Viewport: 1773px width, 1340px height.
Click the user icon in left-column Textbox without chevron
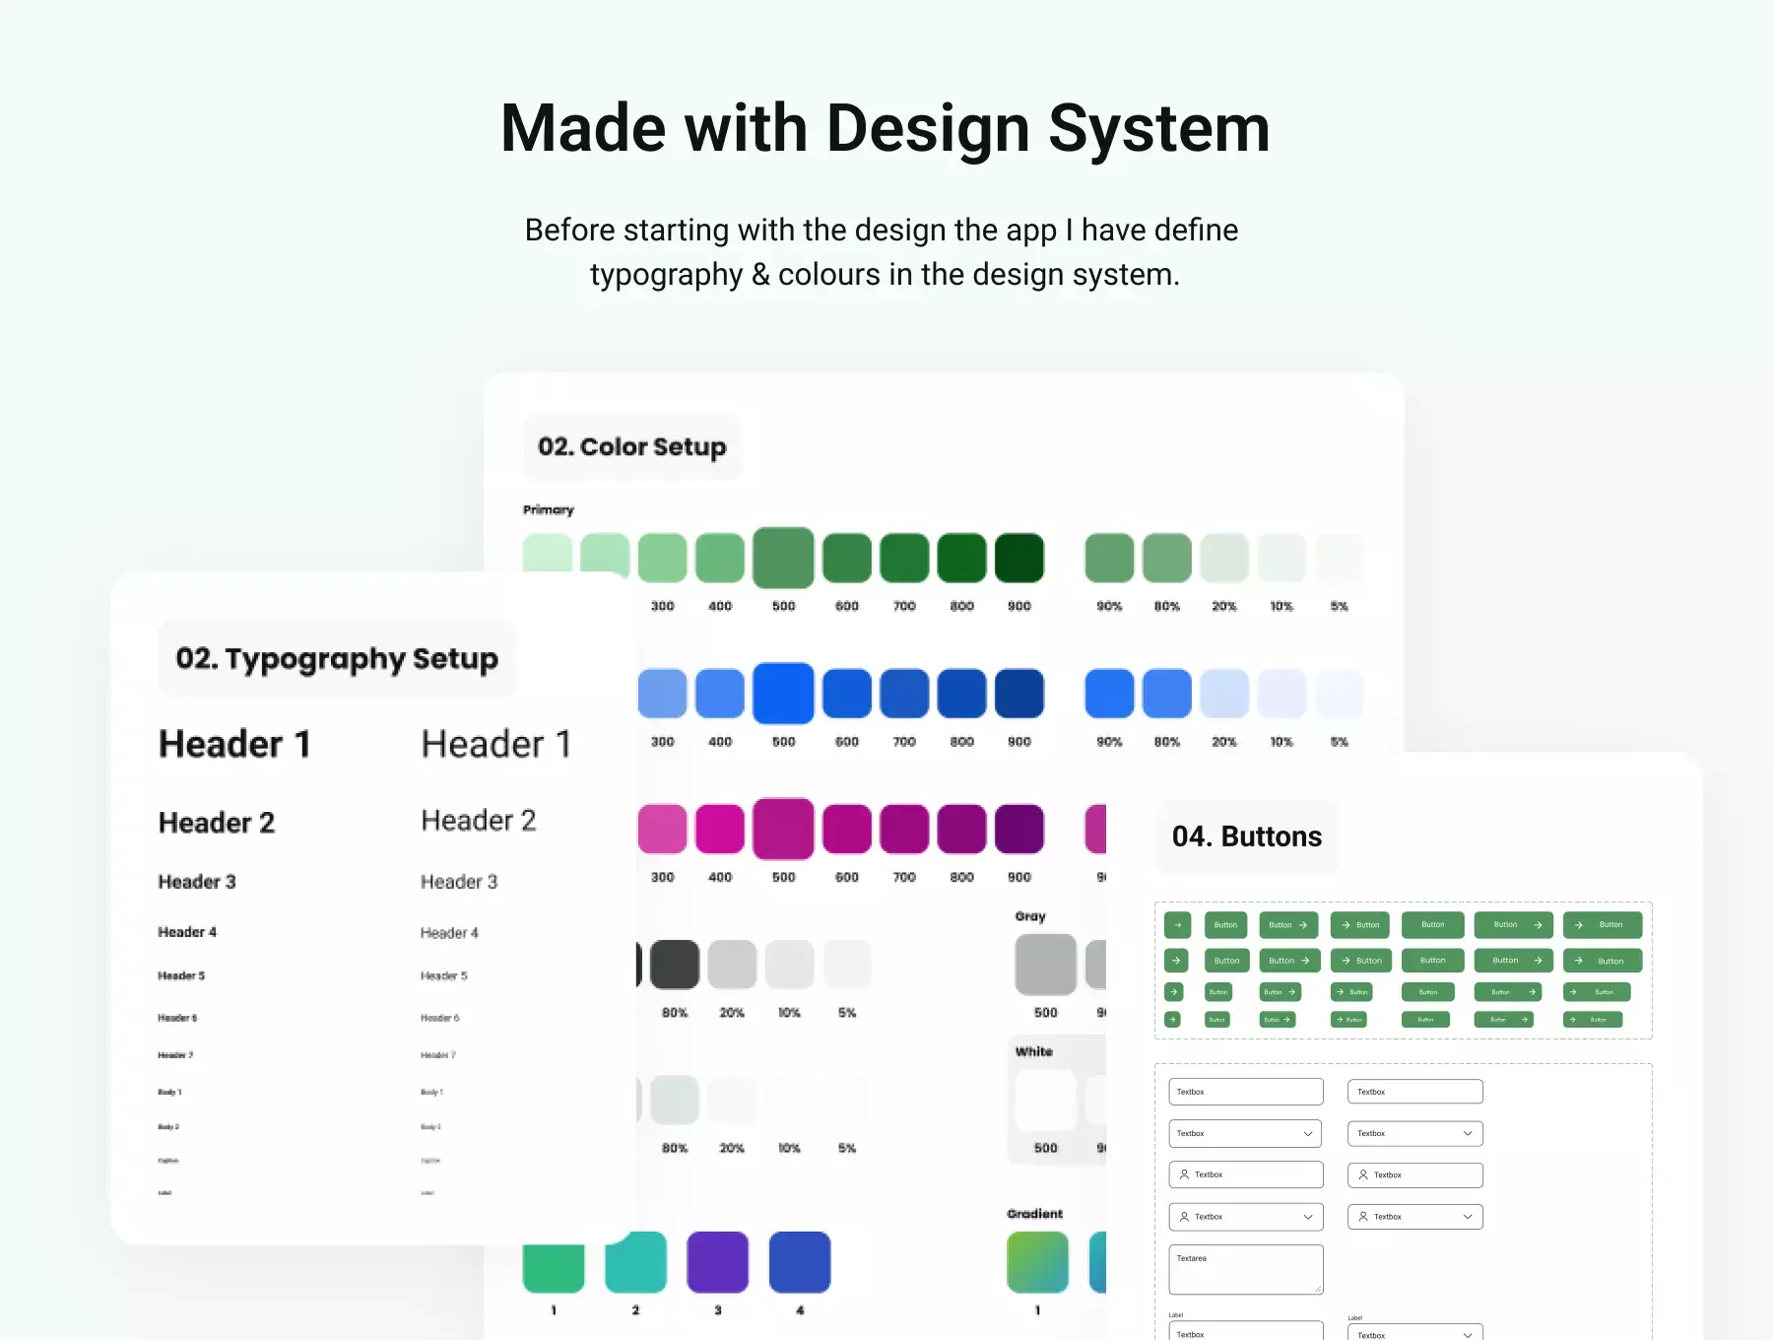pyautogui.click(x=1184, y=1174)
